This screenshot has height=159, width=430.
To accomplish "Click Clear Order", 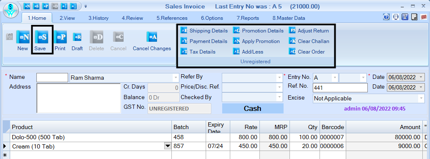I will coord(307,51).
